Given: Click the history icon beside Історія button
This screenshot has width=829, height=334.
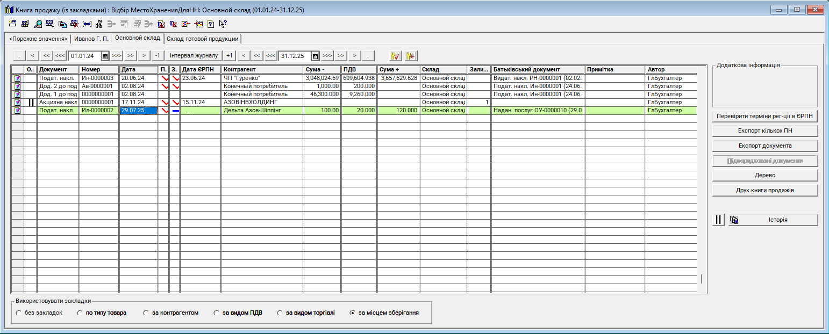Looking at the screenshot, I should pyautogui.click(x=734, y=220).
